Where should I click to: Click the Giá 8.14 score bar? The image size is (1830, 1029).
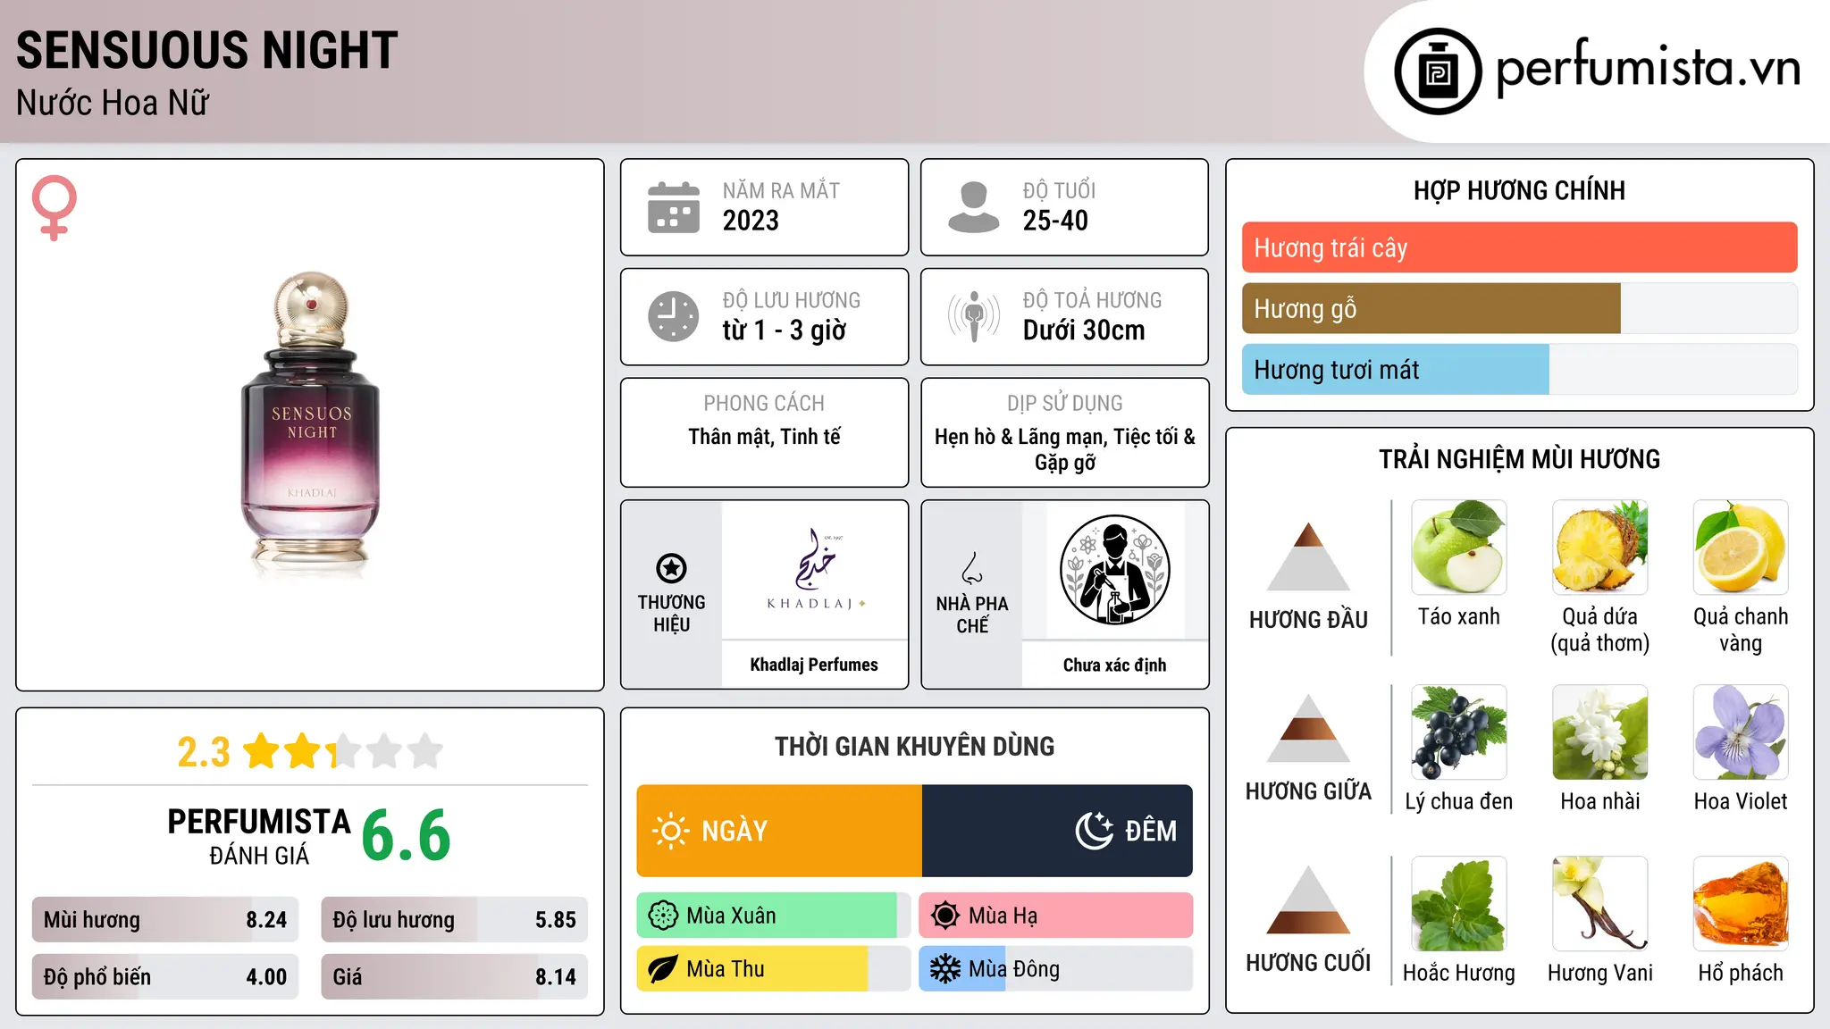coord(454,976)
